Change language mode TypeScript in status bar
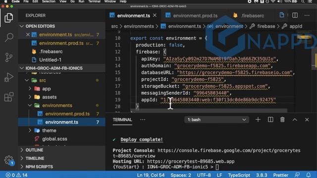Screen dimensions: 317x178 coord(239,175)
